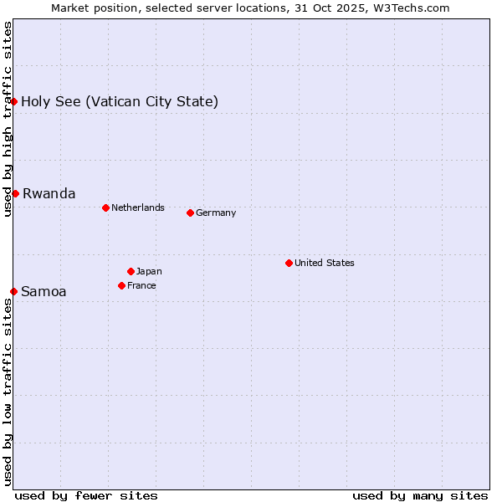
Task: Click the 'used by fewer sites' axis label
Action: (x=86, y=495)
